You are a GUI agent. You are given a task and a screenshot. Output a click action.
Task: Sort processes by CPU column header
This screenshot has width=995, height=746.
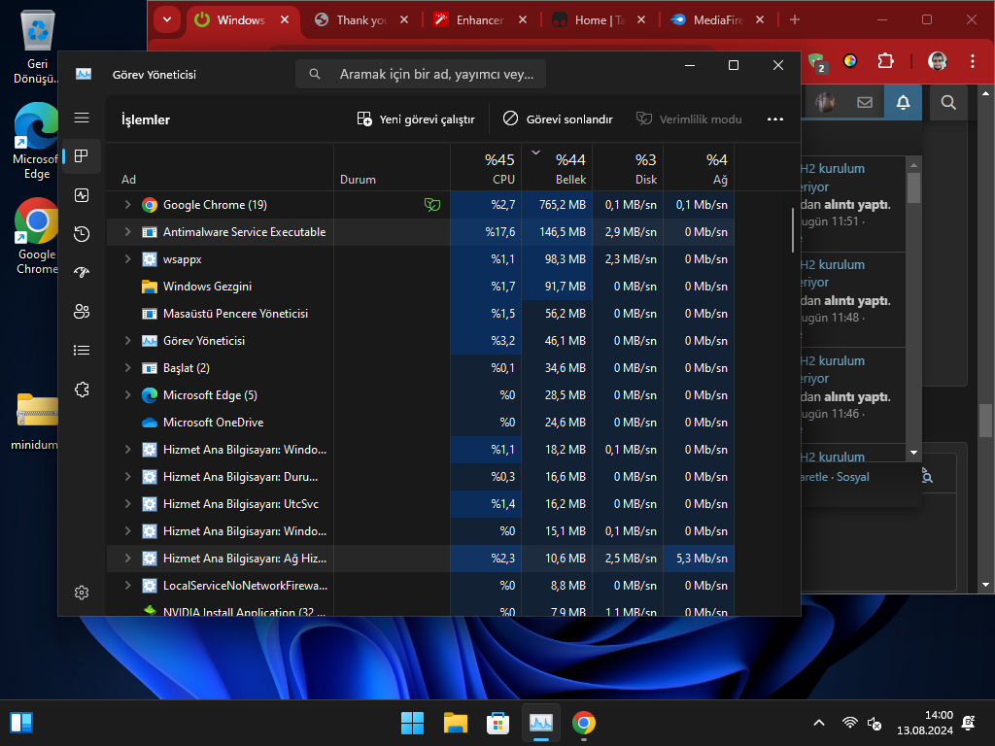[486, 167]
